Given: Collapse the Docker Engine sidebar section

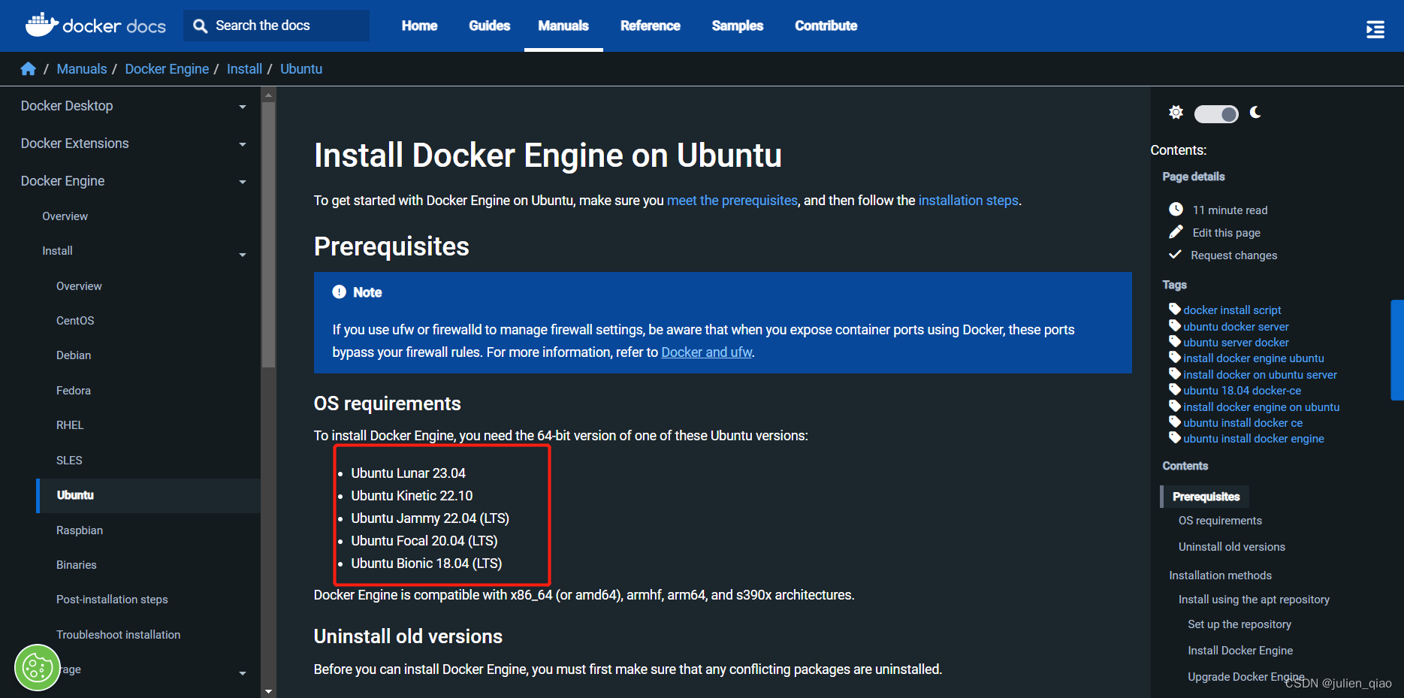Looking at the screenshot, I should 242,182.
